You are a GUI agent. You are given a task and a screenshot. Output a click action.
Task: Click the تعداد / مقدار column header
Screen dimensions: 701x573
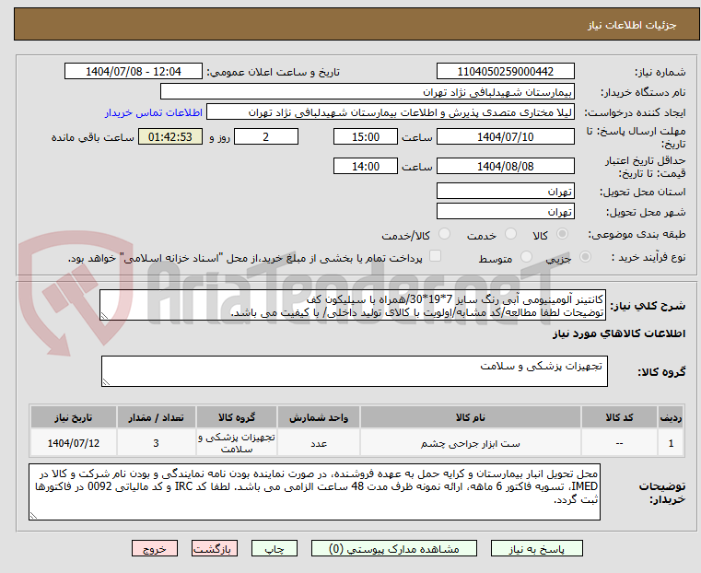(x=156, y=417)
